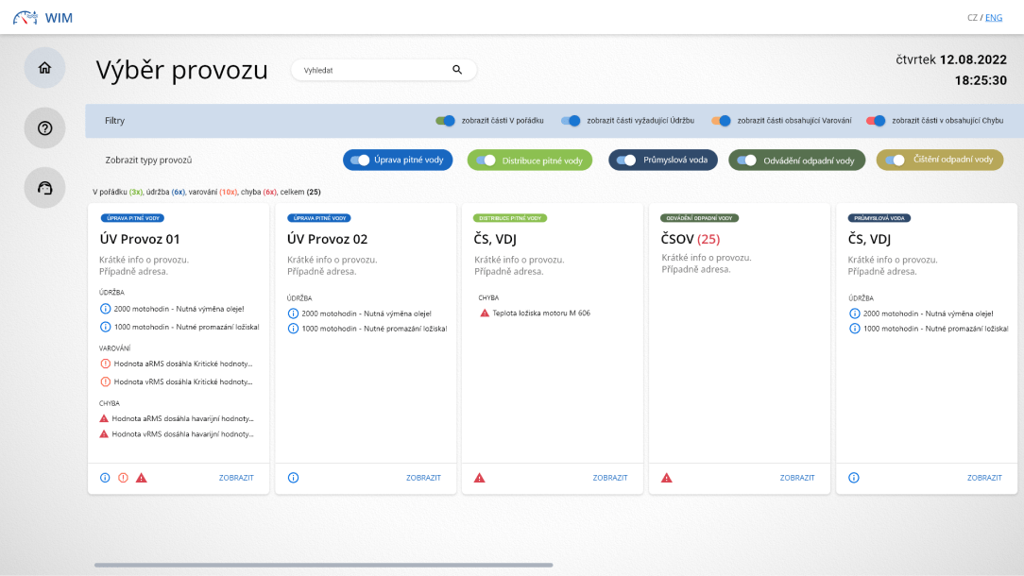Click the support headset icon in the sidebar
This screenshot has width=1024, height=576.
pyautogui.click(x=44, y=188)
